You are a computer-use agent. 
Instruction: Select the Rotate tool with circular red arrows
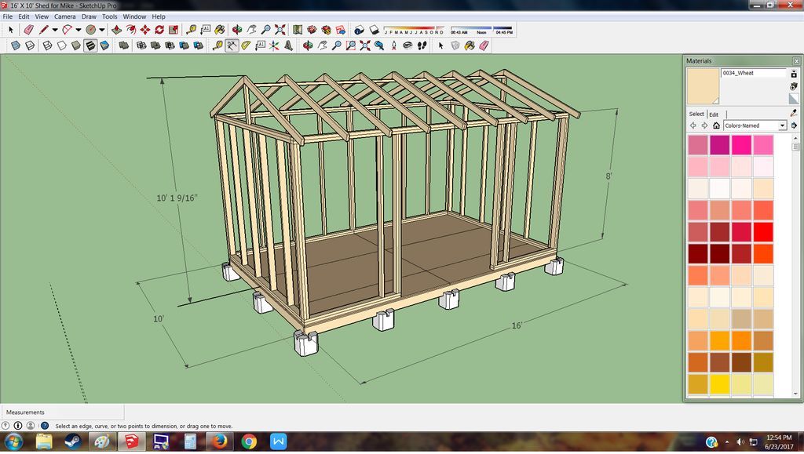pyautogui.click(x=159, y=30)
